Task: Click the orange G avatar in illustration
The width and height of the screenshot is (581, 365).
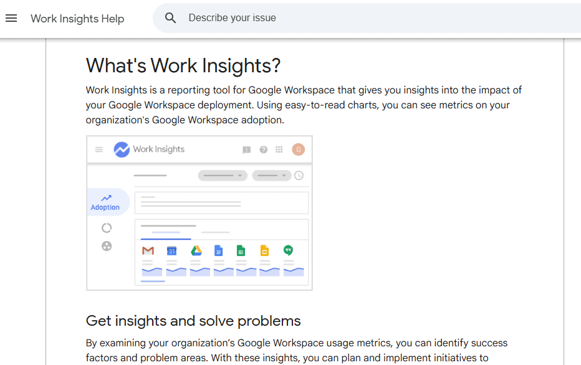Action: 298,149
